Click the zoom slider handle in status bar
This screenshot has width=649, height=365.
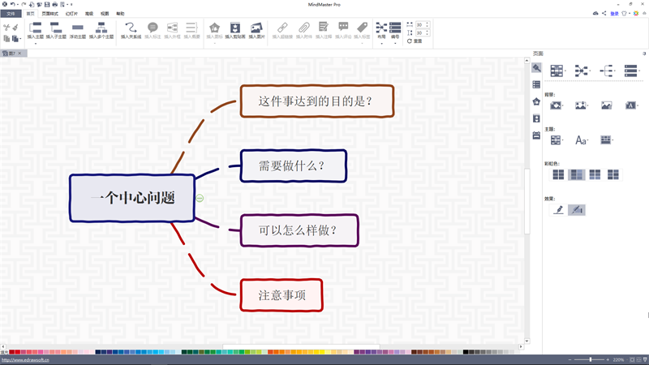coord(591,359)
